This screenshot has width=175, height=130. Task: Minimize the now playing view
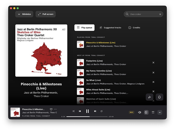(x=24, y=14)
